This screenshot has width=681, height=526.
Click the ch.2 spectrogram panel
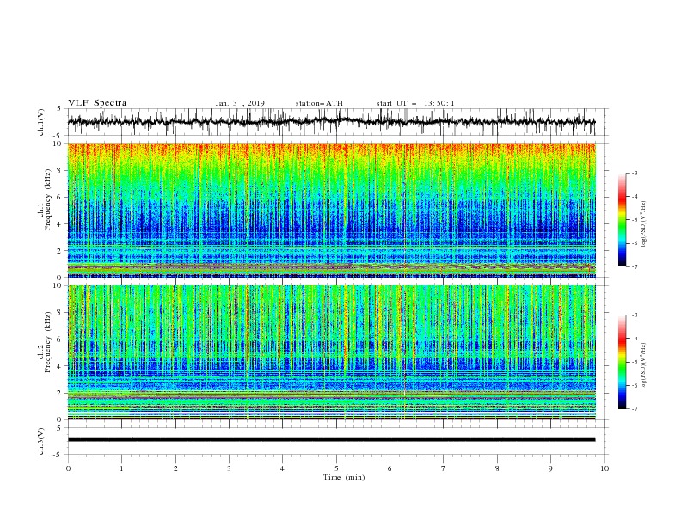point(331,352)
